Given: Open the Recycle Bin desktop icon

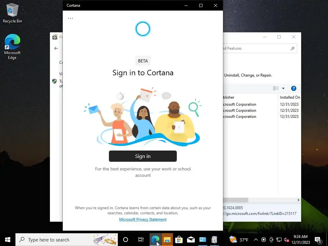Looking at the screenshot, I should pos(12,13).
